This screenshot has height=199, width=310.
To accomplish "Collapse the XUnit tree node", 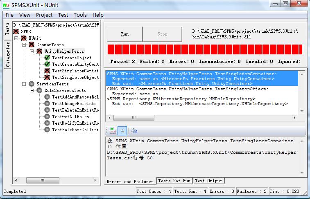I will (x=16, y=38).
